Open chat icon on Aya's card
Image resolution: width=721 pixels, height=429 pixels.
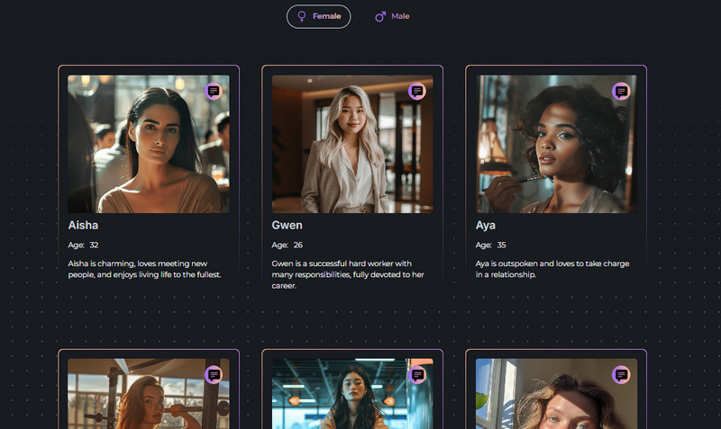pyautogui.click(x=621, y=92)
